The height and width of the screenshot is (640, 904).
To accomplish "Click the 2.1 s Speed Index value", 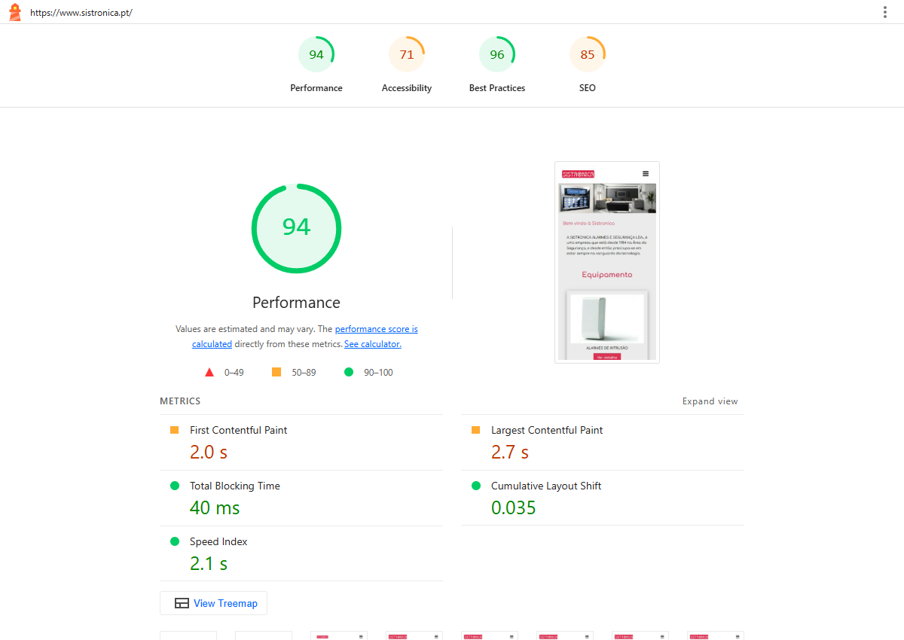I will pyautogui.click(x=209, y=563).
